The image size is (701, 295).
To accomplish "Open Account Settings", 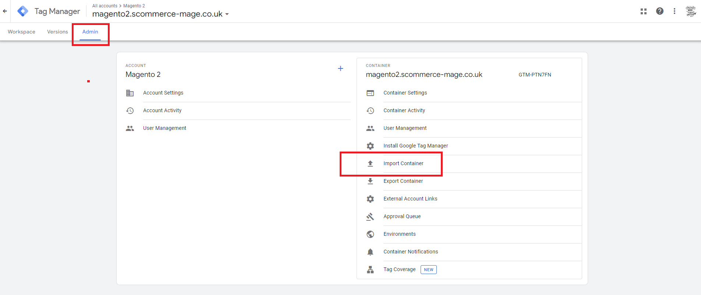I will [163, 93].
